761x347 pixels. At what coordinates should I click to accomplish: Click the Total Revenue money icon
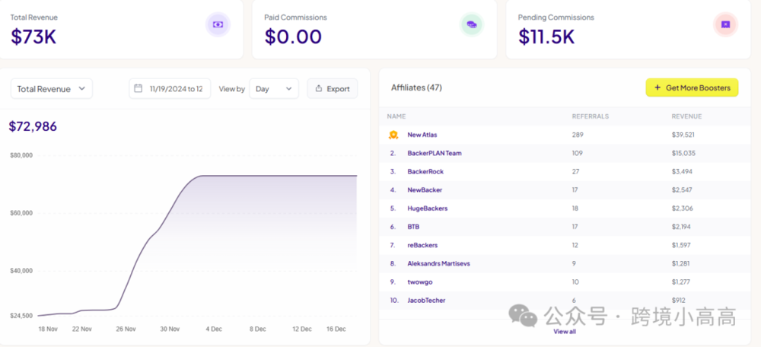[x=218, y=24]
